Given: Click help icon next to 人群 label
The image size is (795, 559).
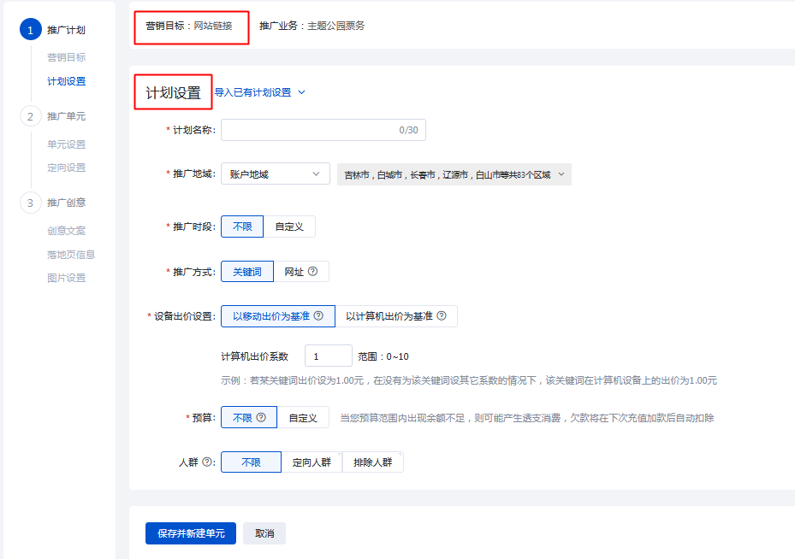Looking at the screenshot, I should (x=207, y=462).
